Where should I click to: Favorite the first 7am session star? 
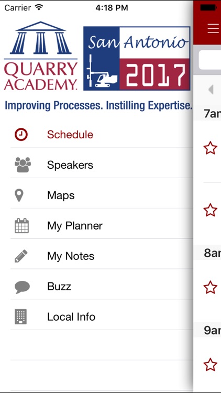coord(210,148)
